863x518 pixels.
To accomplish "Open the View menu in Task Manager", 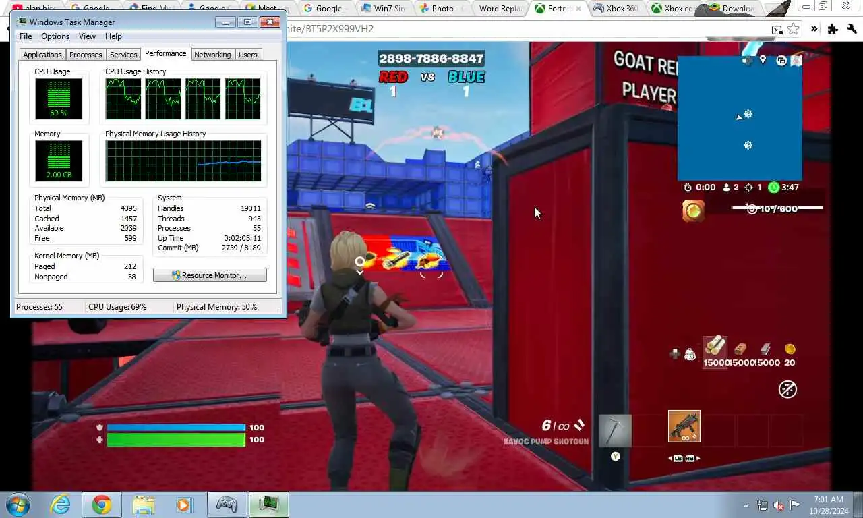I will 87,36.
